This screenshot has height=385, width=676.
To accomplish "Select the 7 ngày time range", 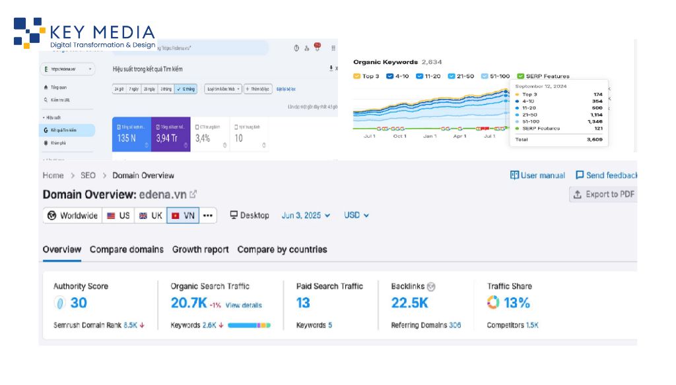I will [x=133, y=89].
